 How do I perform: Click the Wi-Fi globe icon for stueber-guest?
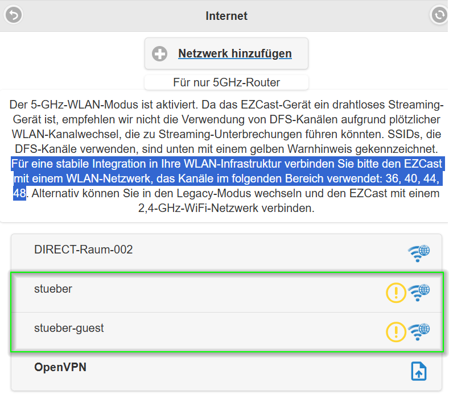click(x=419, y=332)
